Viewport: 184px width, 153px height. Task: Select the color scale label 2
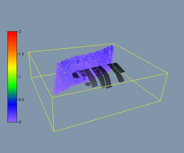[x=20, y=32]
